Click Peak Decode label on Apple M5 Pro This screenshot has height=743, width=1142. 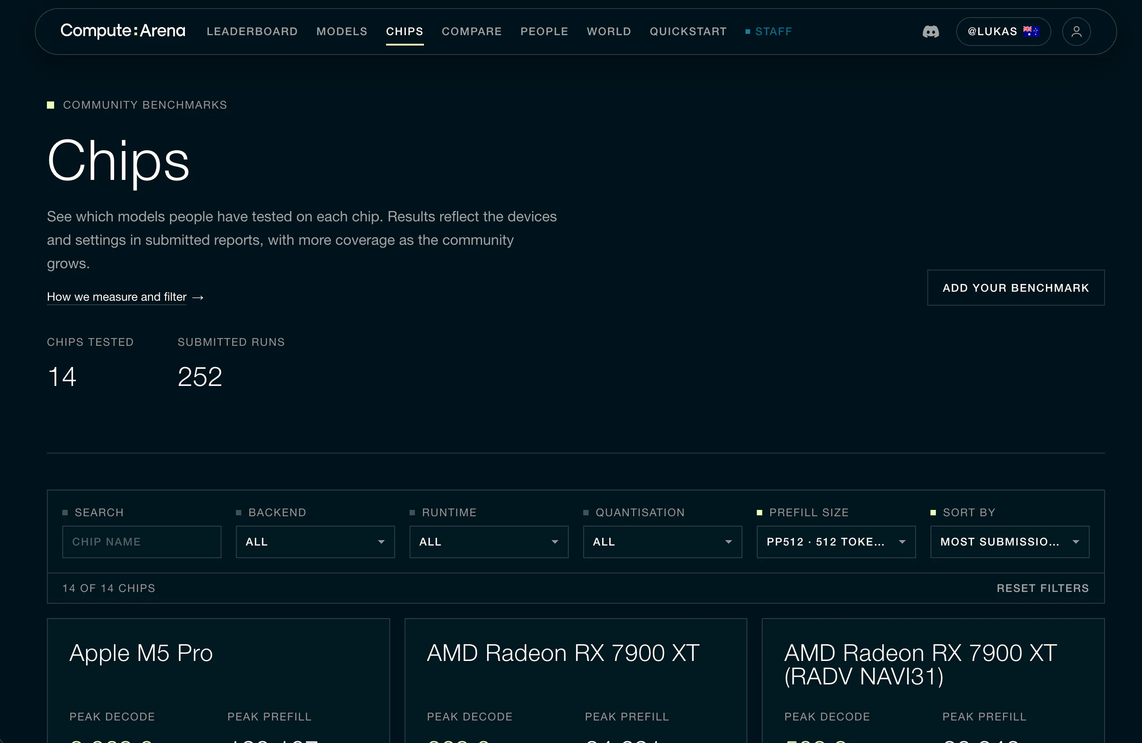point(112,716)
